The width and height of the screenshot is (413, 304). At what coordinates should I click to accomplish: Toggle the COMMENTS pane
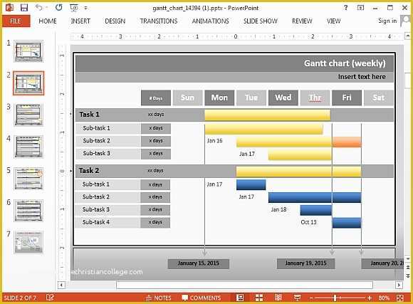[x=202, y=298]
